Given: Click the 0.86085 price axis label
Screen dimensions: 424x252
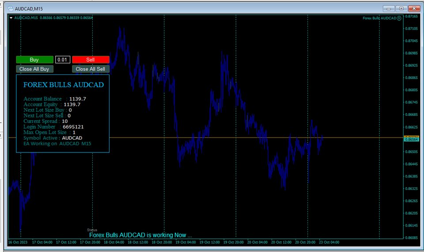Looking at the screenshot, I should [x=411, y=238].
